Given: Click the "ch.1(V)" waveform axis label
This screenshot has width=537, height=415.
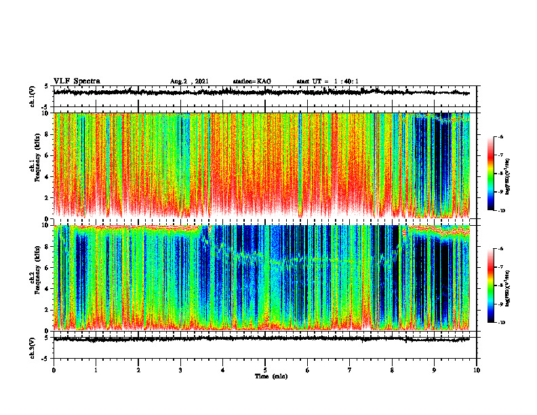Looking at the screenshot, I should click(32, 96).
